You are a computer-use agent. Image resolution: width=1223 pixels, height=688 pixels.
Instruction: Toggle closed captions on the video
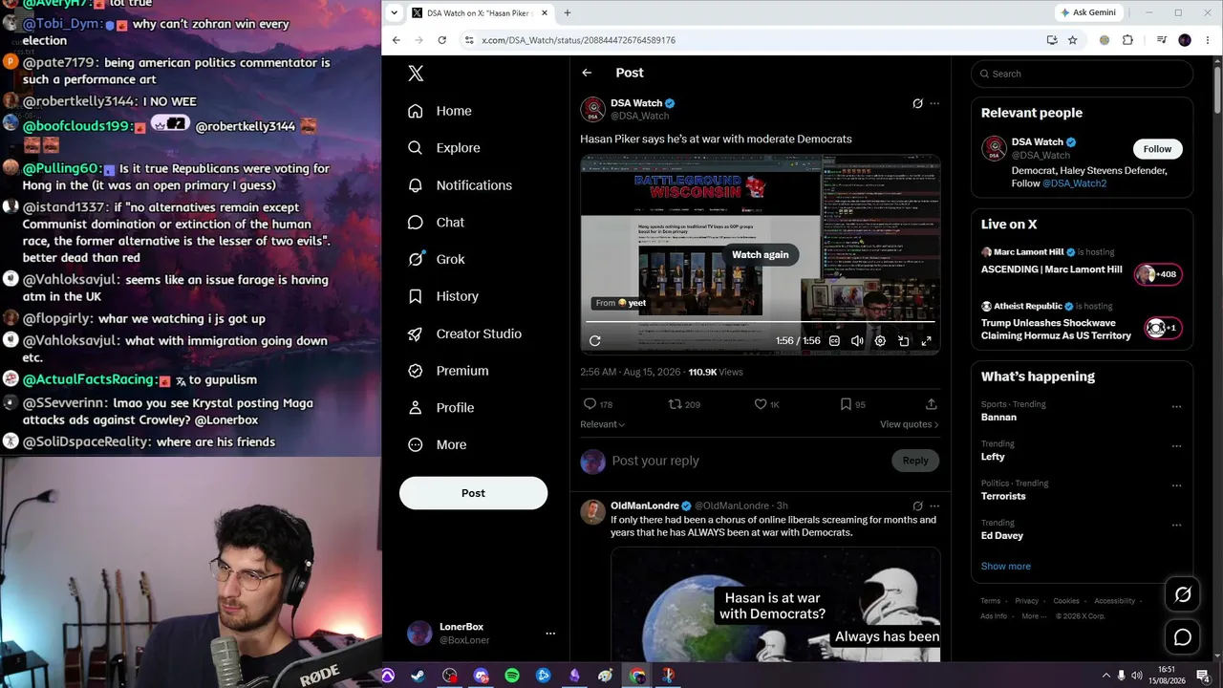coord(834,341)
